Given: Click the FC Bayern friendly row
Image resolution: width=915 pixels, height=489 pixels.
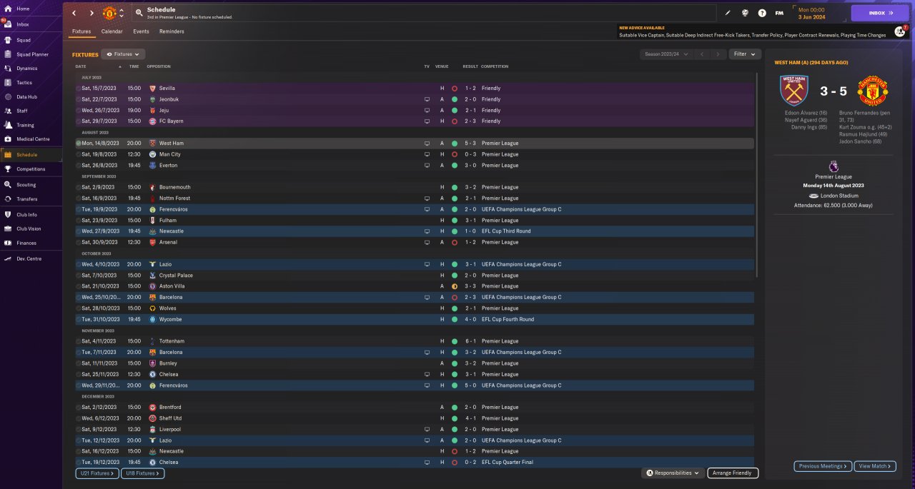Looking at the screenshot, I should pos(414,121).
